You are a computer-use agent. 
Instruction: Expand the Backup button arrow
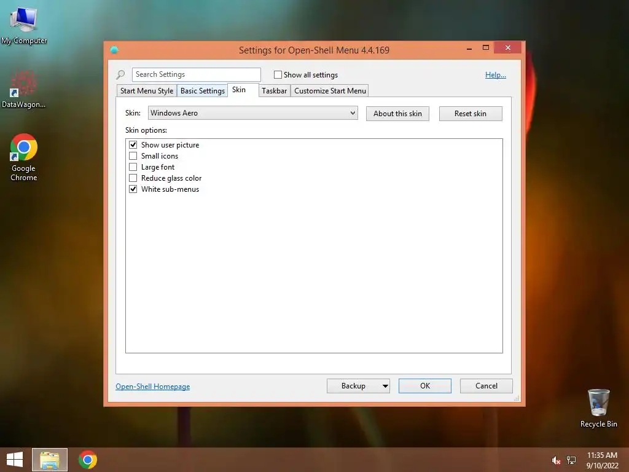385,386
